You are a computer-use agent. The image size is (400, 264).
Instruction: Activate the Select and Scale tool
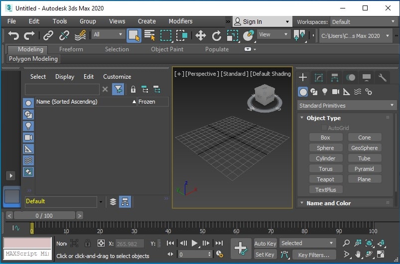coord(233,35)
